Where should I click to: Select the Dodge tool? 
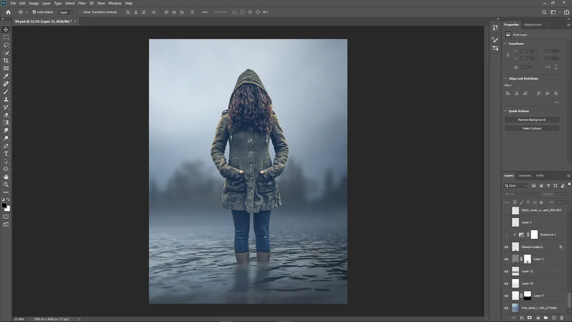[x=6, y=138]
